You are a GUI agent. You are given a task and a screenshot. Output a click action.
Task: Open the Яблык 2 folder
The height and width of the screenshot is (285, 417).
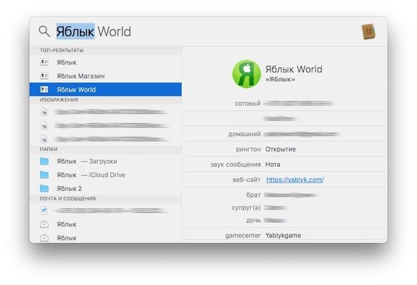click(105, 189)
